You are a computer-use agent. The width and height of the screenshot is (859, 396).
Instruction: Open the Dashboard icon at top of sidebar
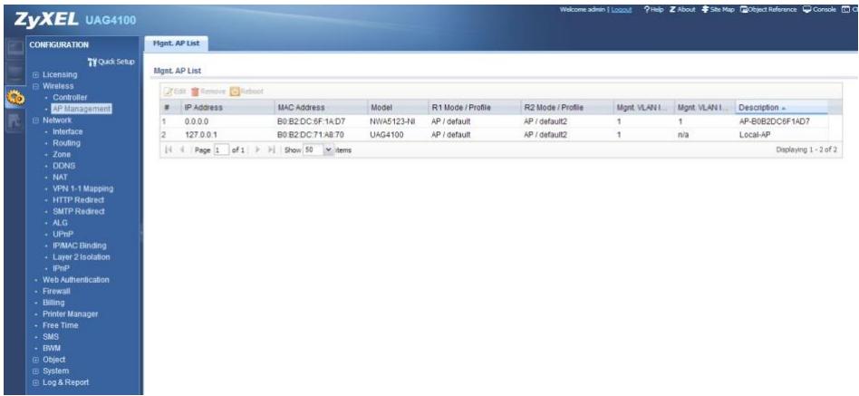pos(14,48)
